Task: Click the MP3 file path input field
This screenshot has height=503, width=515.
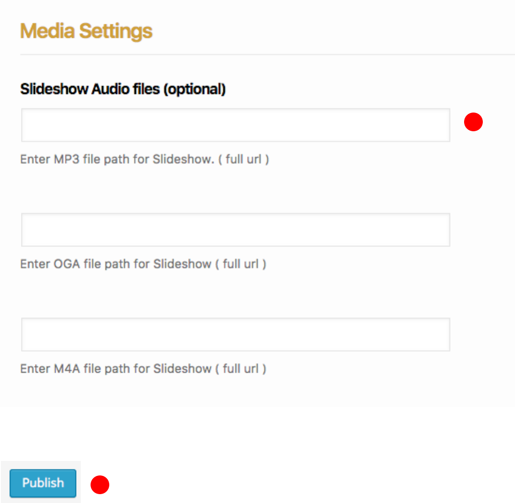Action: coord(235,125)
